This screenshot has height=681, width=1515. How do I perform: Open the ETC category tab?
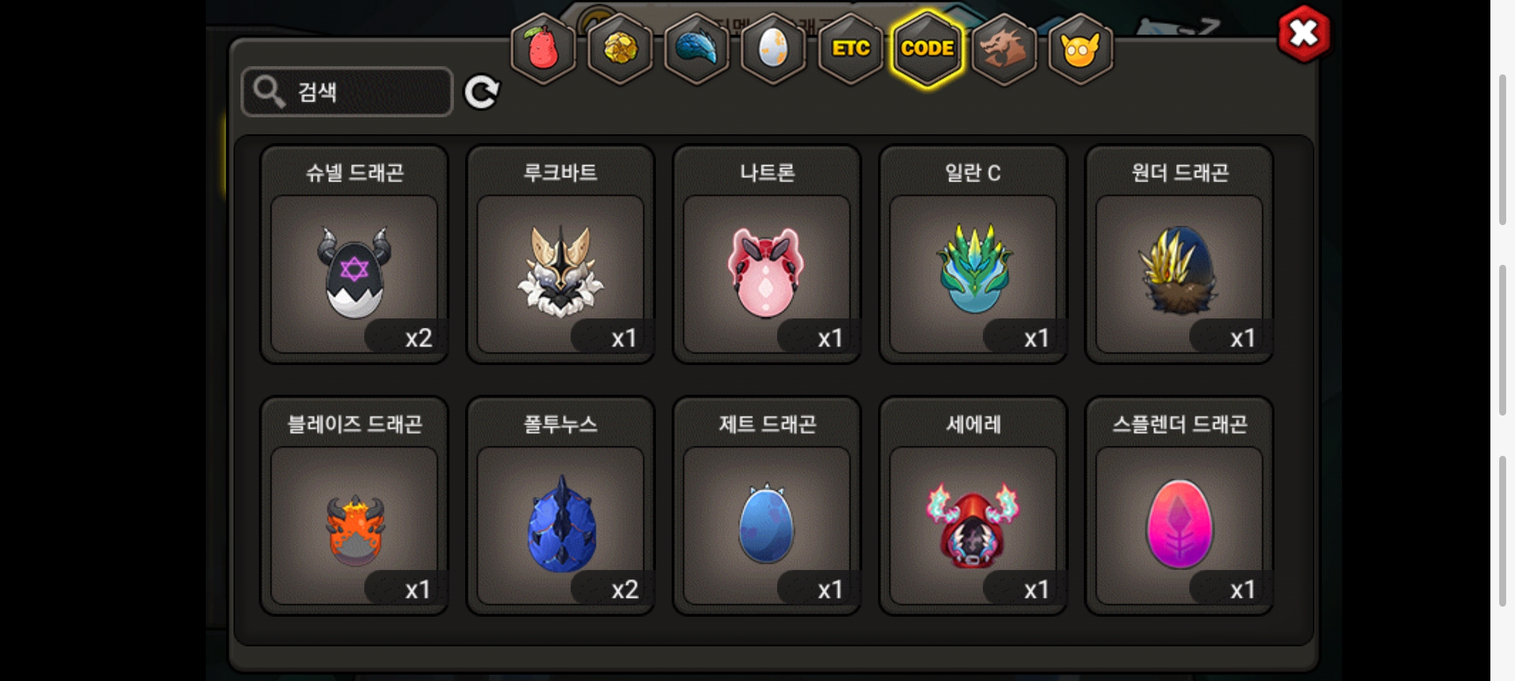[850, 49]
